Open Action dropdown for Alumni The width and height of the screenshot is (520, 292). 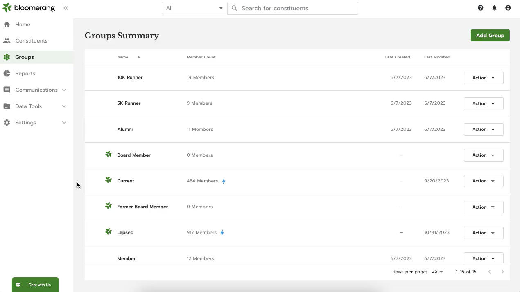pos(484,129)
